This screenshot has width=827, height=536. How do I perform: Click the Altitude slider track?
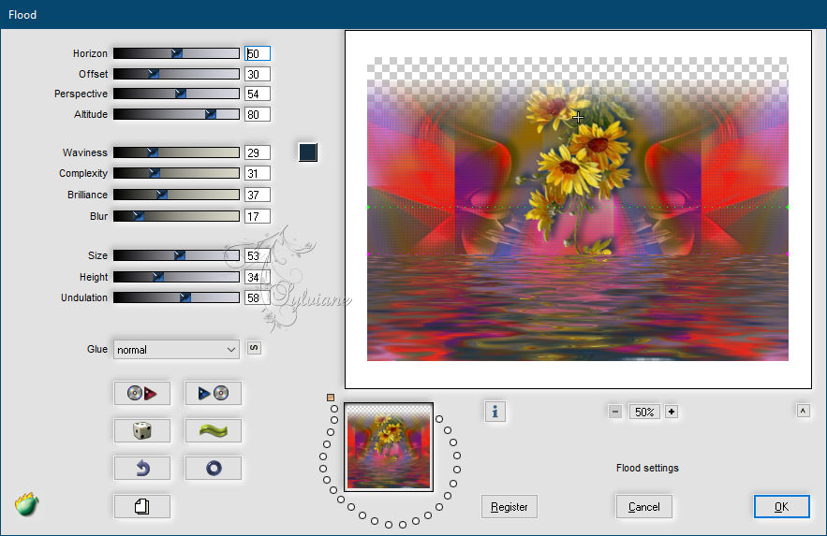[176, 114]
